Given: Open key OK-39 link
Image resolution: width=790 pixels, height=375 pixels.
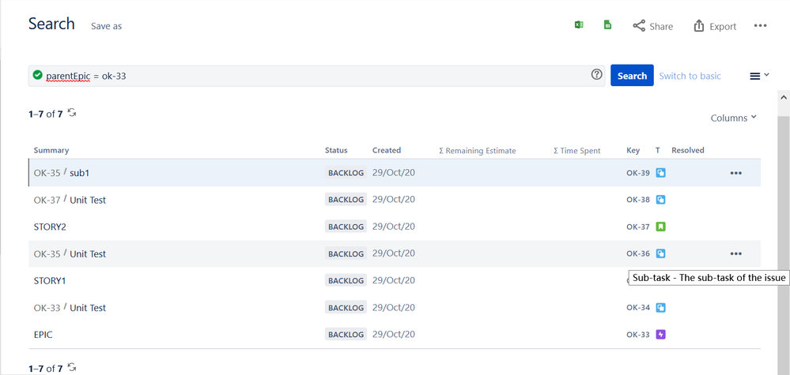Looking at the screenshot, I should (x=638, y=173).
